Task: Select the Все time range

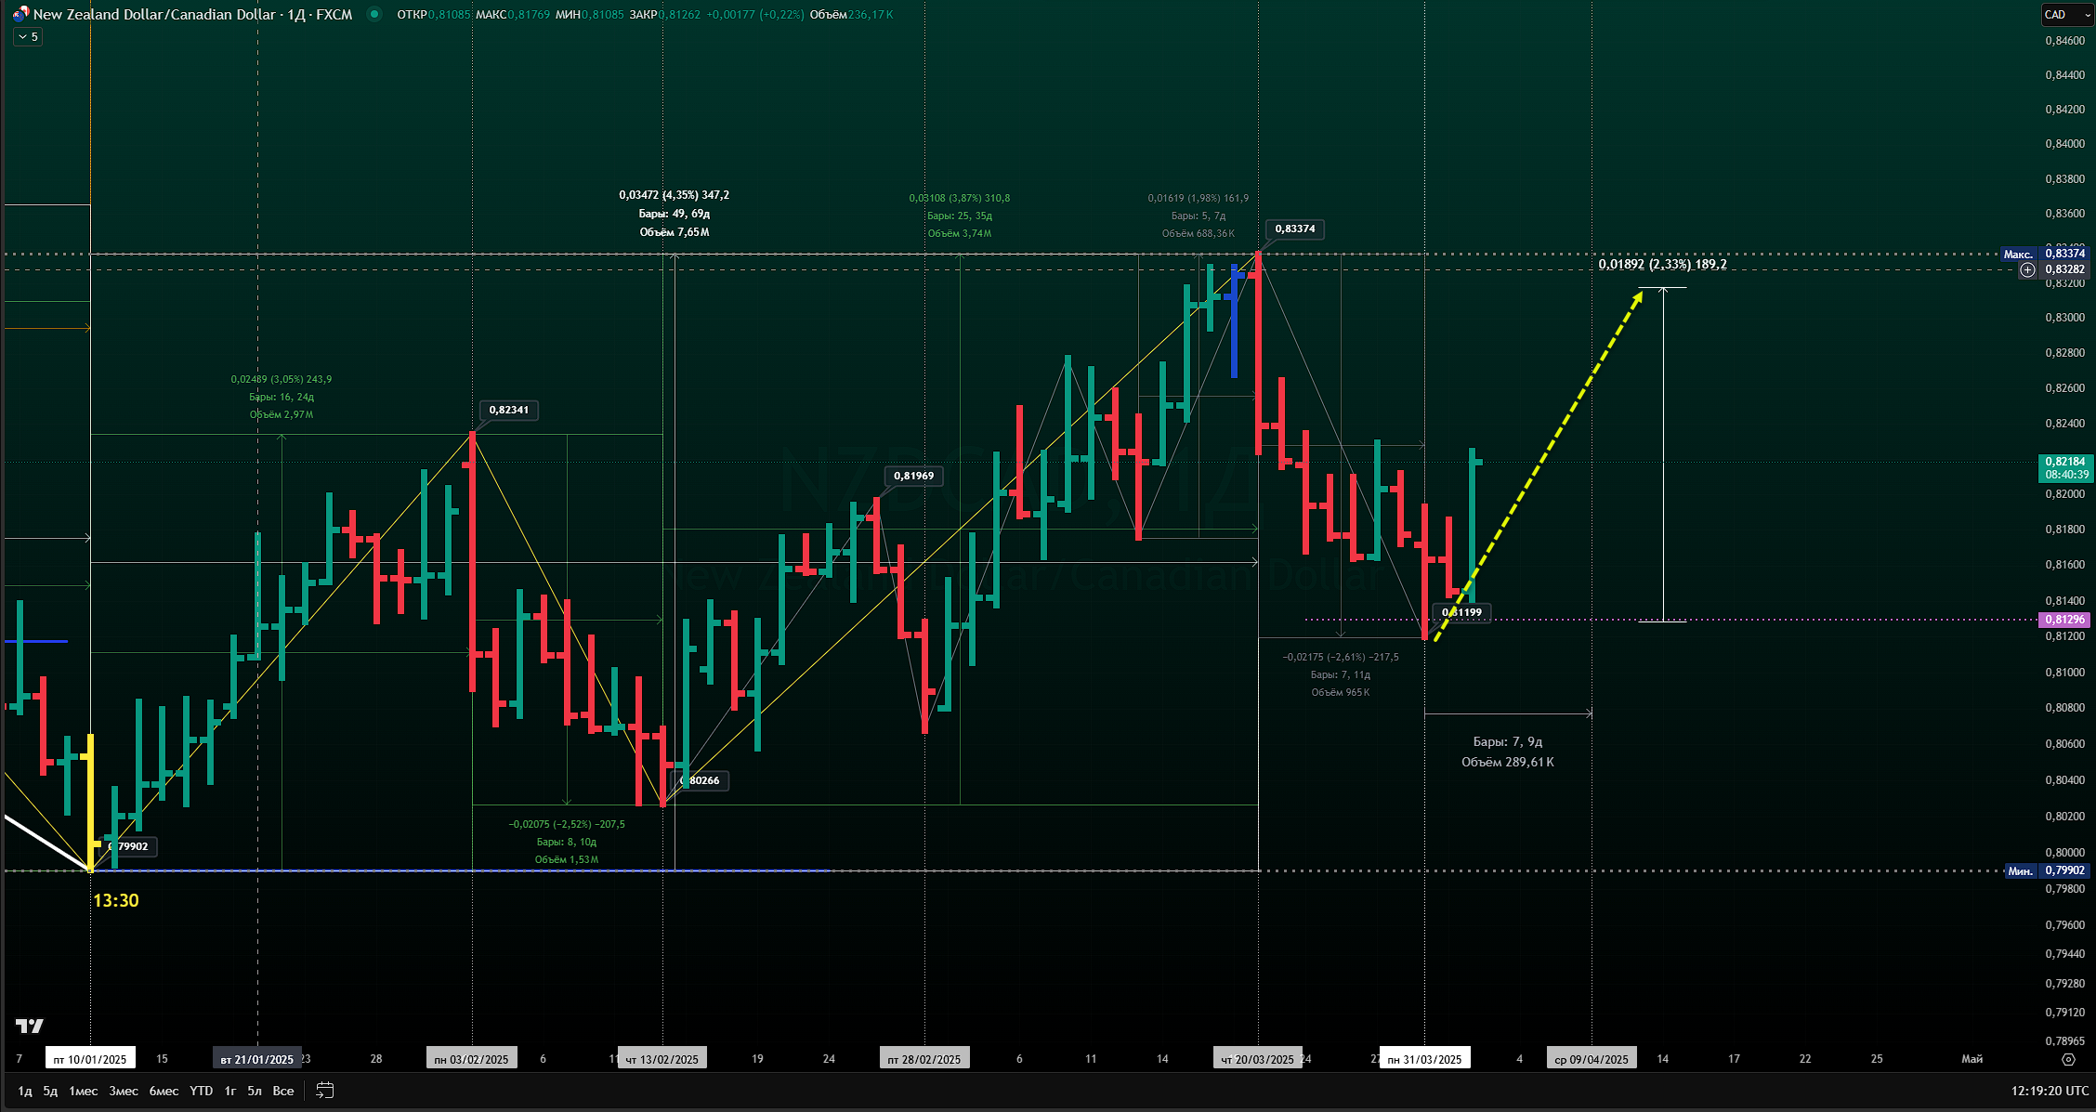Action: pyautogui.click(x=283, y=1091)
